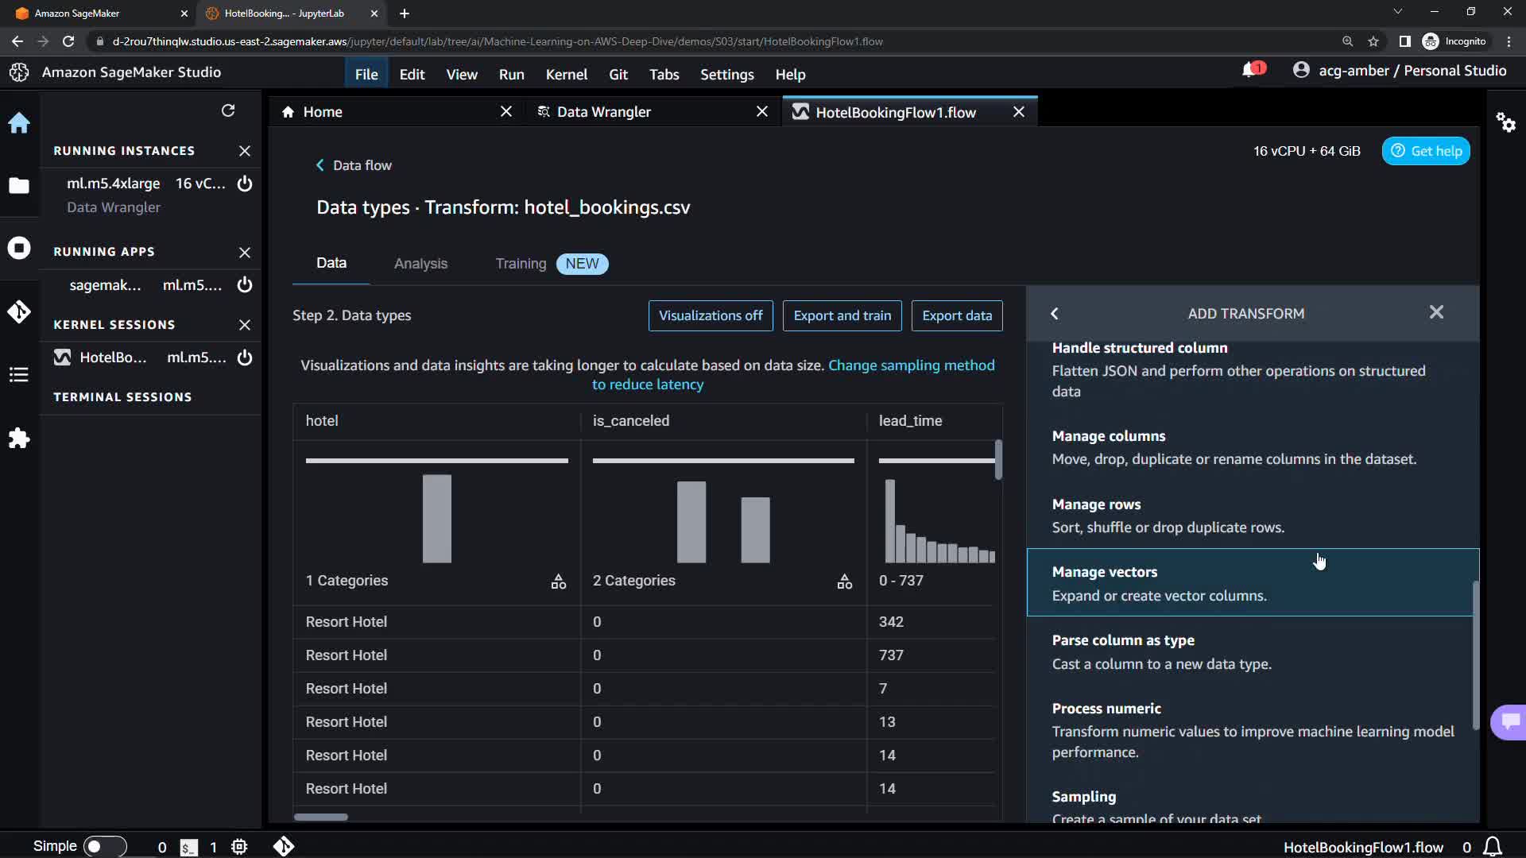The width and height of the screenshot is (1526, 858).
Task: Open the Kernel menu
Action: [x=566, y=74]
